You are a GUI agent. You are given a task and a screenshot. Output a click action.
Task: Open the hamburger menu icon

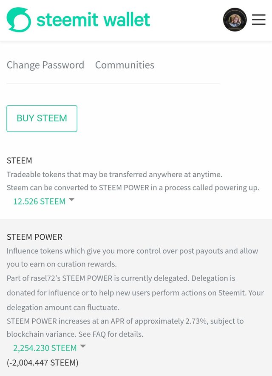(258, 20)
